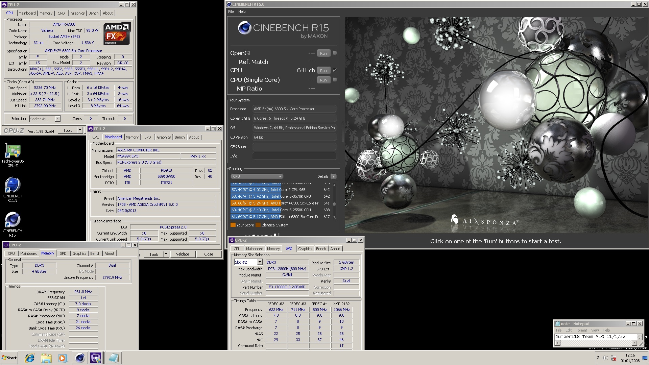Open Ranking CPU category dropdown
The image size is (649, 365).
[257, 176]
